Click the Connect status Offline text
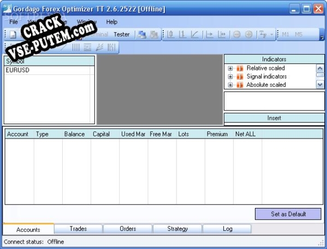 pos(34,242)
